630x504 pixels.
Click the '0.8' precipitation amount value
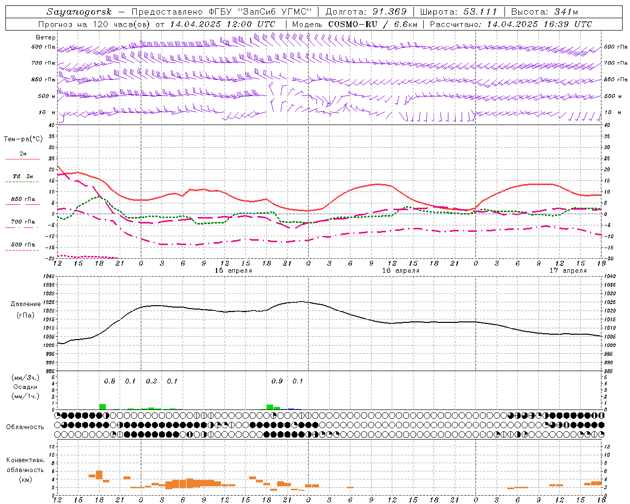point(109,381)
